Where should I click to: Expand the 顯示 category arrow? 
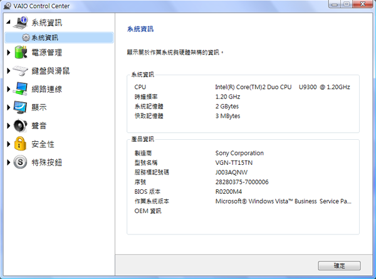tap(9, 107)
